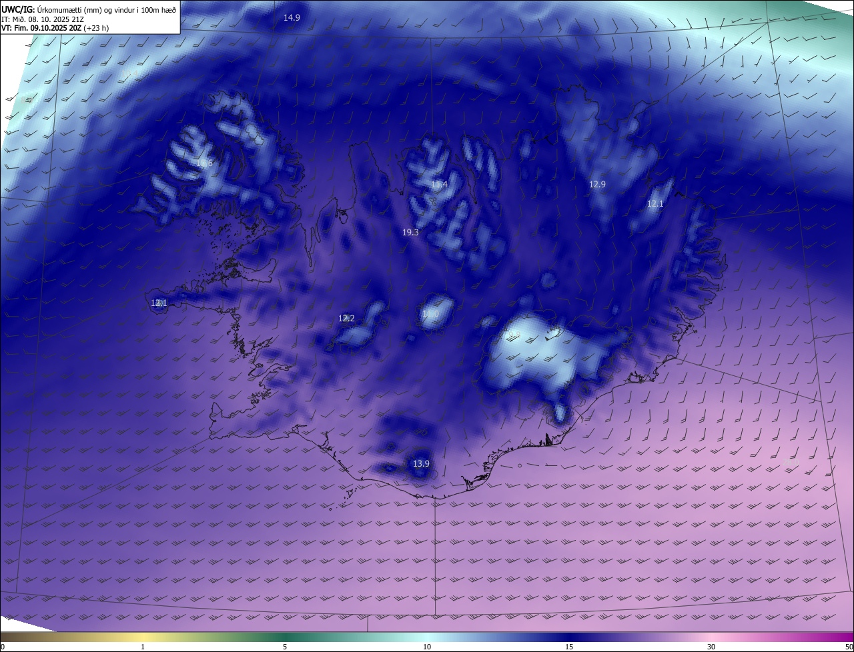Click the colour scale label 50
This screenshot has width=854, height=652.
pyautogui.click(x=849, y=647)
